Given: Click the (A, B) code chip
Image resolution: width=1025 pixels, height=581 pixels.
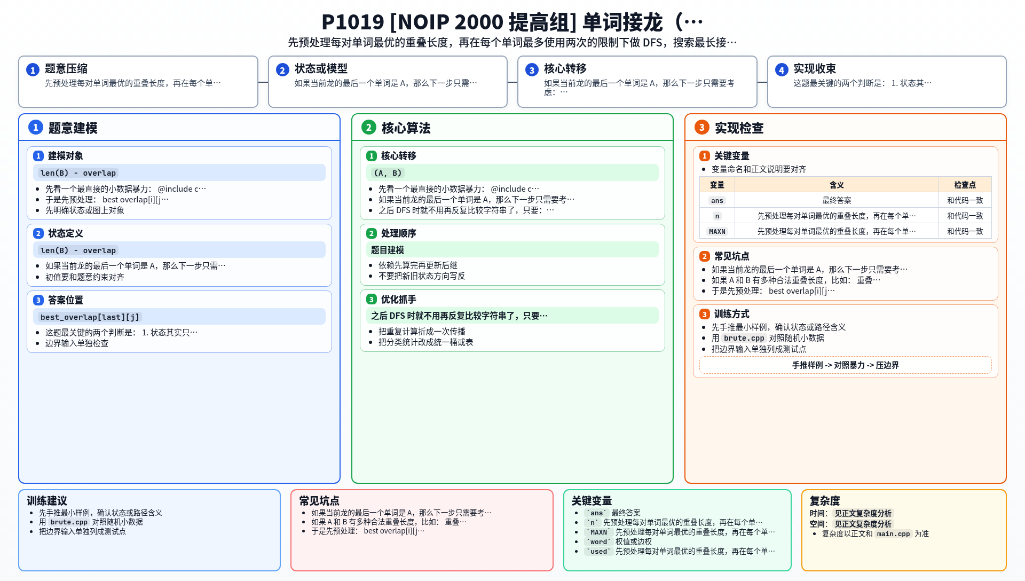Looking at the screenshot, I should click(388, 173).
